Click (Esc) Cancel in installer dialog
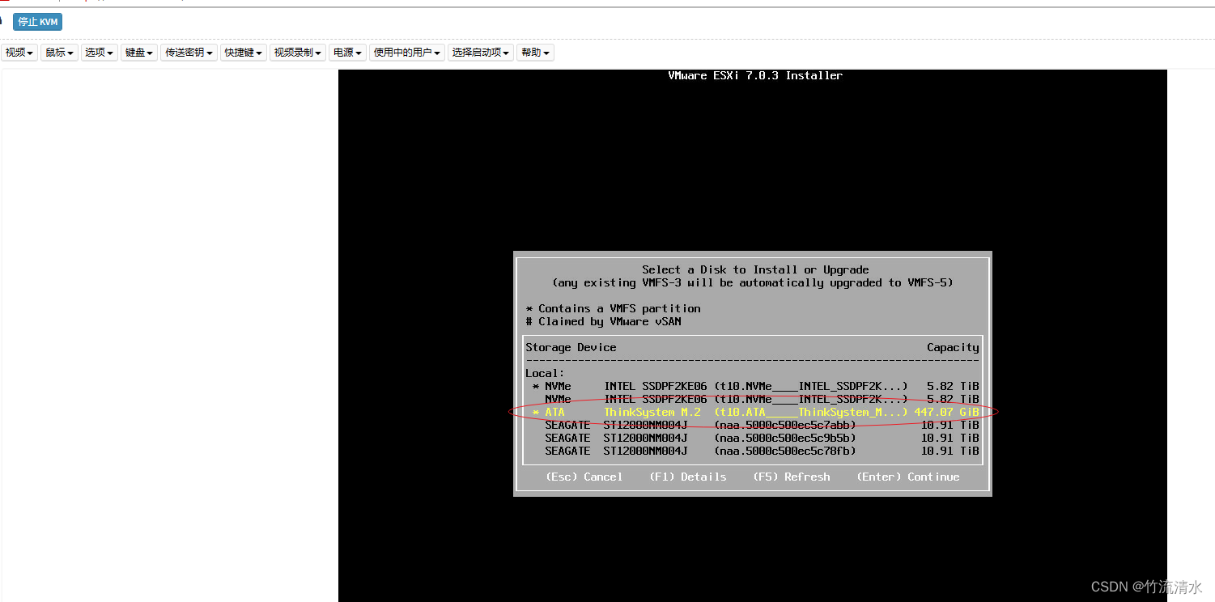Screen dimensions: 1215x602 (x=584, y=477)
